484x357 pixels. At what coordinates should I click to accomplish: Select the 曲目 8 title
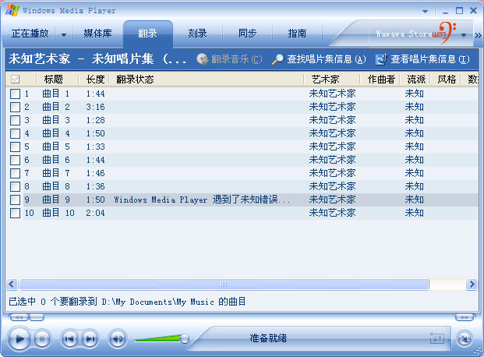point(56,186)
